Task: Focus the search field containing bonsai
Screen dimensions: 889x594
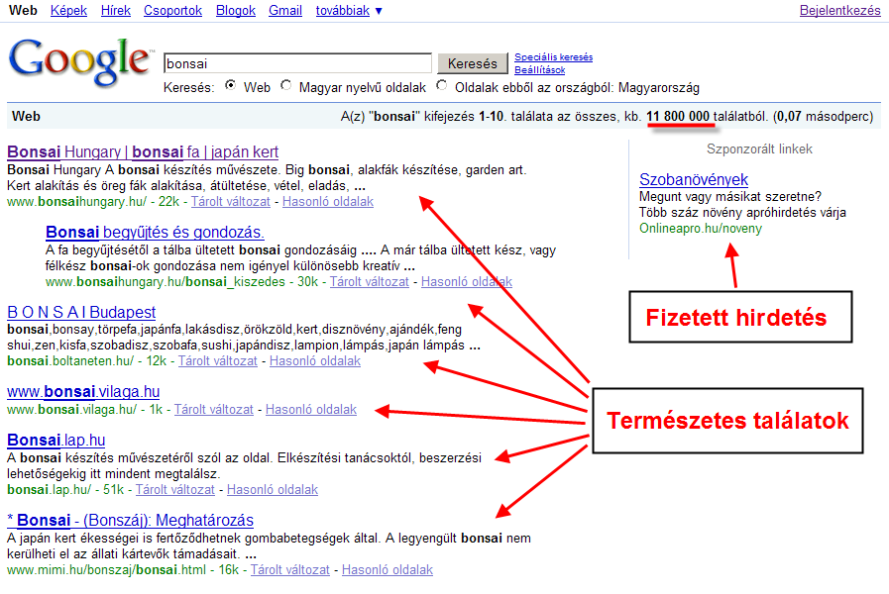Action: (297, 63)
